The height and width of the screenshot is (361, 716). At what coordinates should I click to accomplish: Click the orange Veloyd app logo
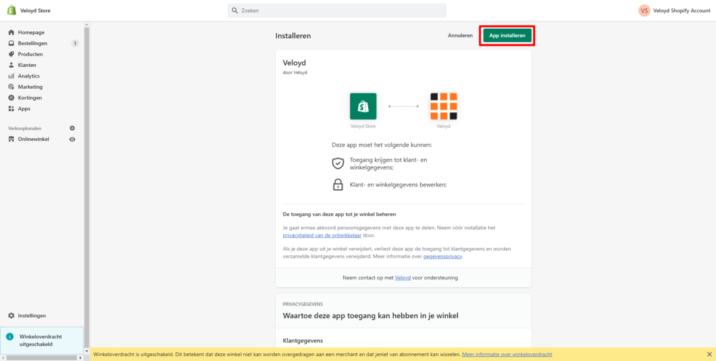coord(443,106)
